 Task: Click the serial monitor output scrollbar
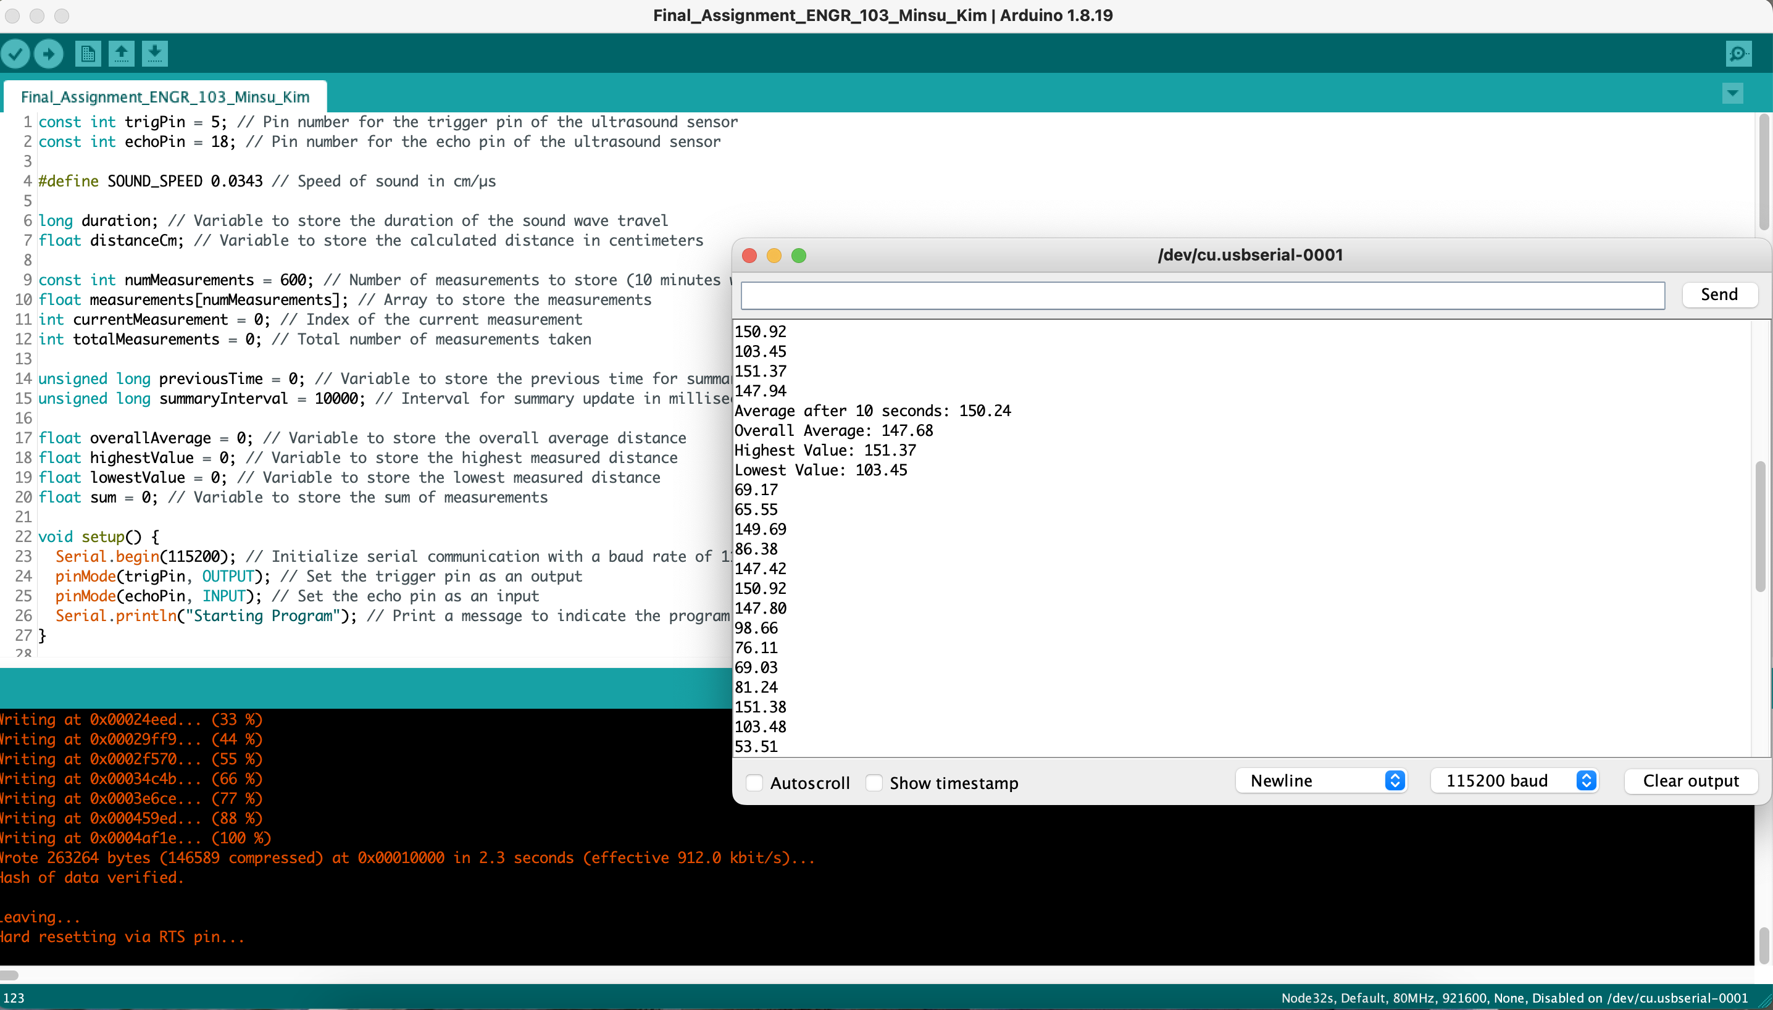[1760, 527]
